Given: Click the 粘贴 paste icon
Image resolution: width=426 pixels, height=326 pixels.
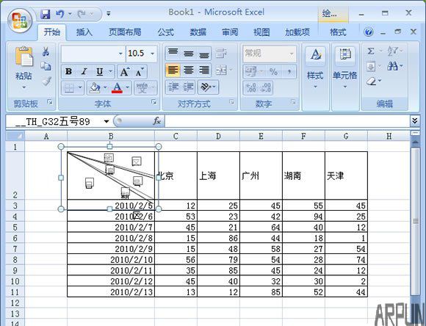Looking at the screenshot, I should coord(24,57).
